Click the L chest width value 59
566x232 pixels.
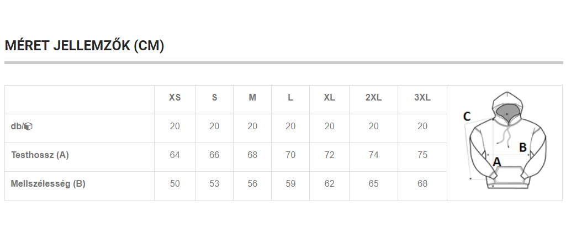pos(290,183)
